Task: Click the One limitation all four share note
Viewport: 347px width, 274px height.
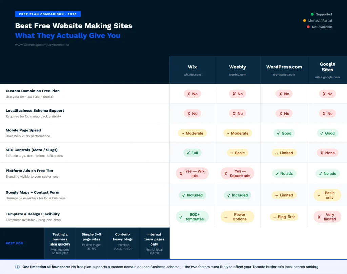Action: coord(171,267)
